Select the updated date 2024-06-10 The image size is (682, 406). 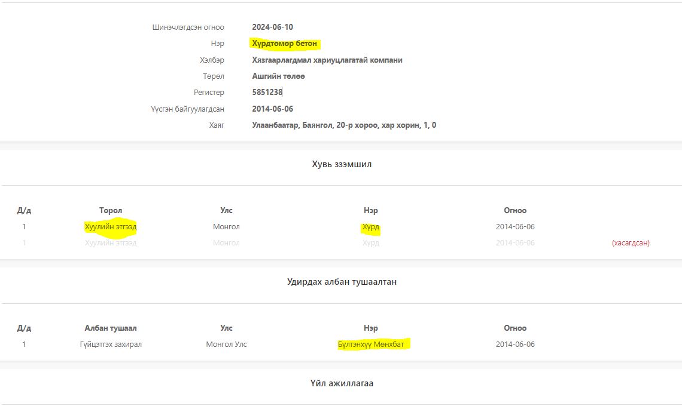tap(272, 27)
